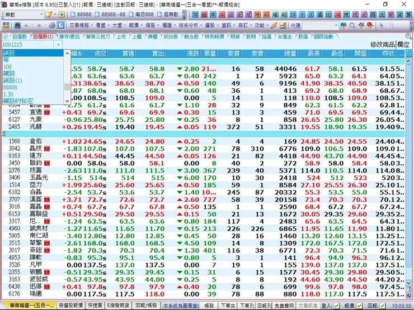Screen dimensions: 414x310
Task: Open the 快捷買 bottom tab
Action: point(95,306)
